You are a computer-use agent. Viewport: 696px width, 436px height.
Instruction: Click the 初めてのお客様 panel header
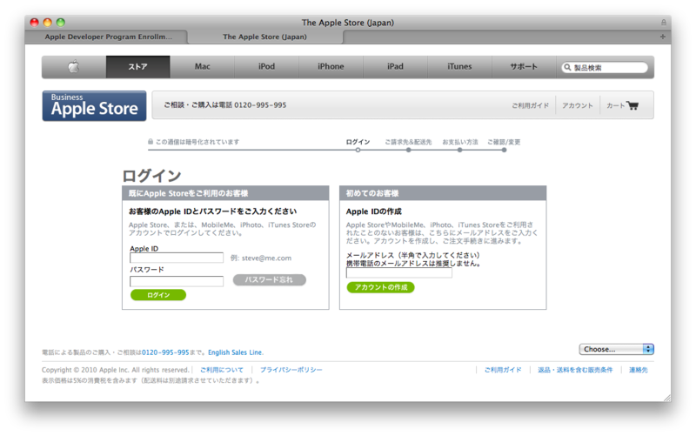pyautogui.click(x=443, y=193)
